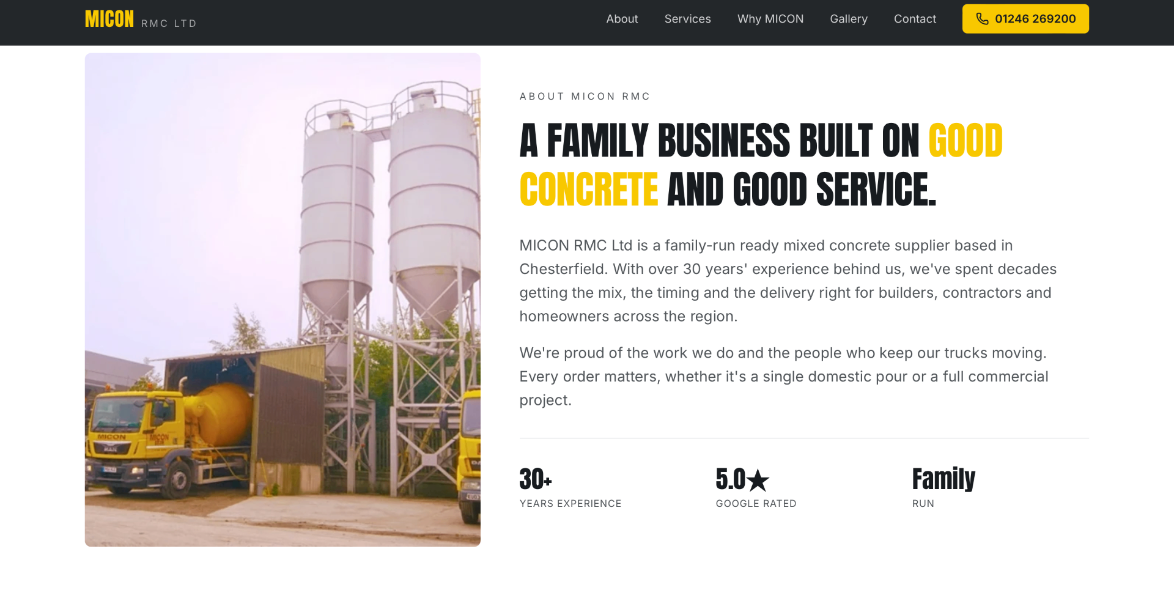Click the yellow GOOD word in headline
The height and width of the screenshot is (601, 1174).
(x=965, y=141)
